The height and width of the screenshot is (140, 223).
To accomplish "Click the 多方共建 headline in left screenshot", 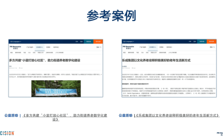I will 45,60.
